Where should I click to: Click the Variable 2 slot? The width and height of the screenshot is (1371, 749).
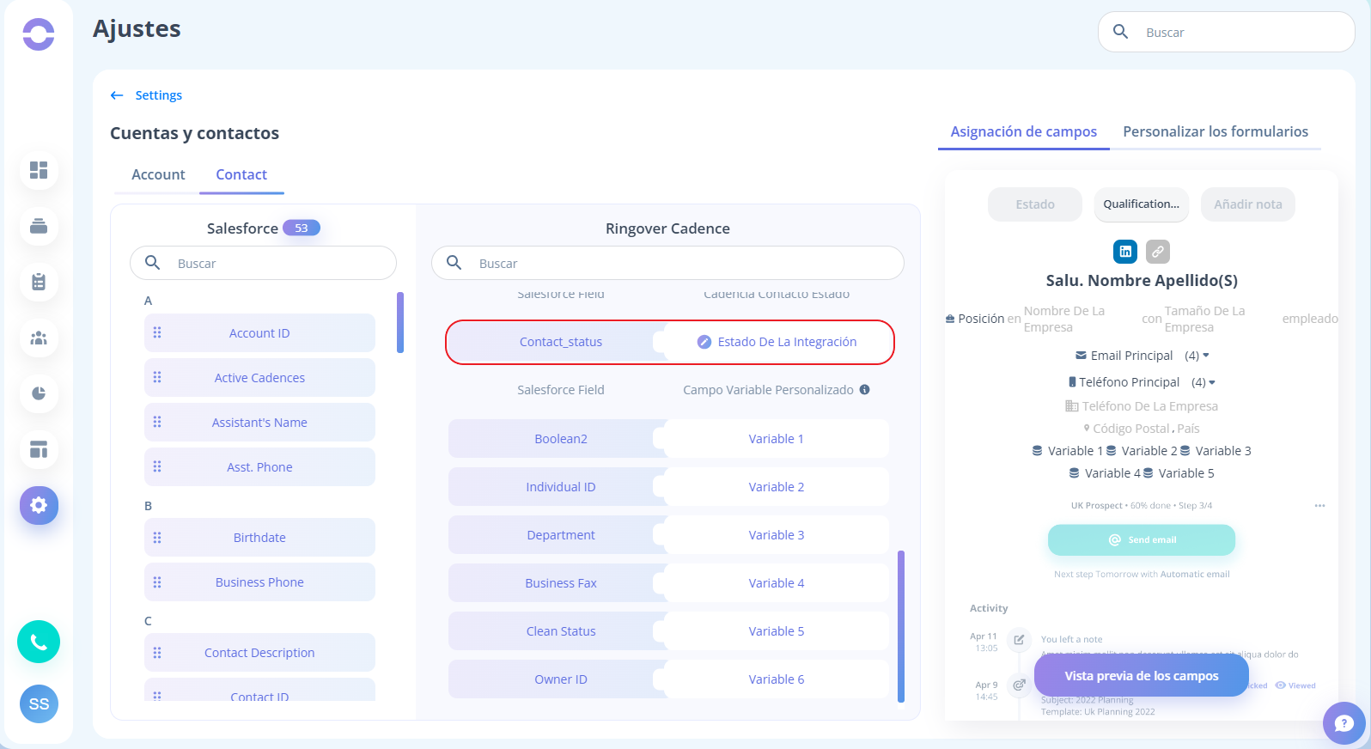(777, 487)
